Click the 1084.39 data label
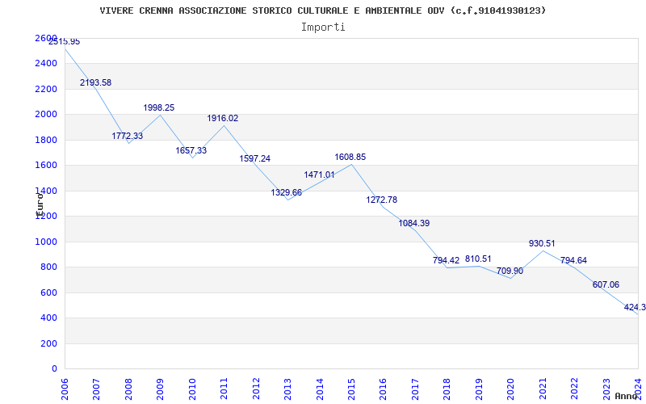The height and width of the screenshot is (404, 646). click(414, 223)
